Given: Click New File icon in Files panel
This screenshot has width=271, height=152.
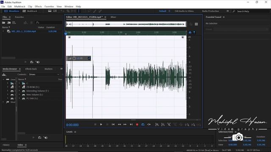Looking at the screenshot, I should [x=14, y=22].
